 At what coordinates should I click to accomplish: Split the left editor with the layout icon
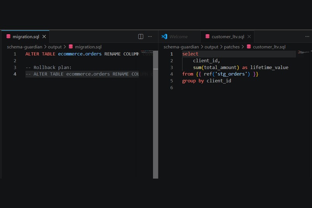[x=141, y=36]
